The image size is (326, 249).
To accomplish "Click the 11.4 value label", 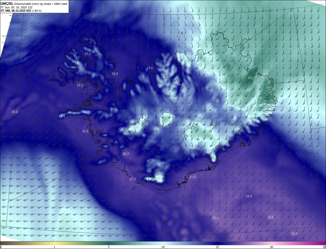I will click(62, 116).
